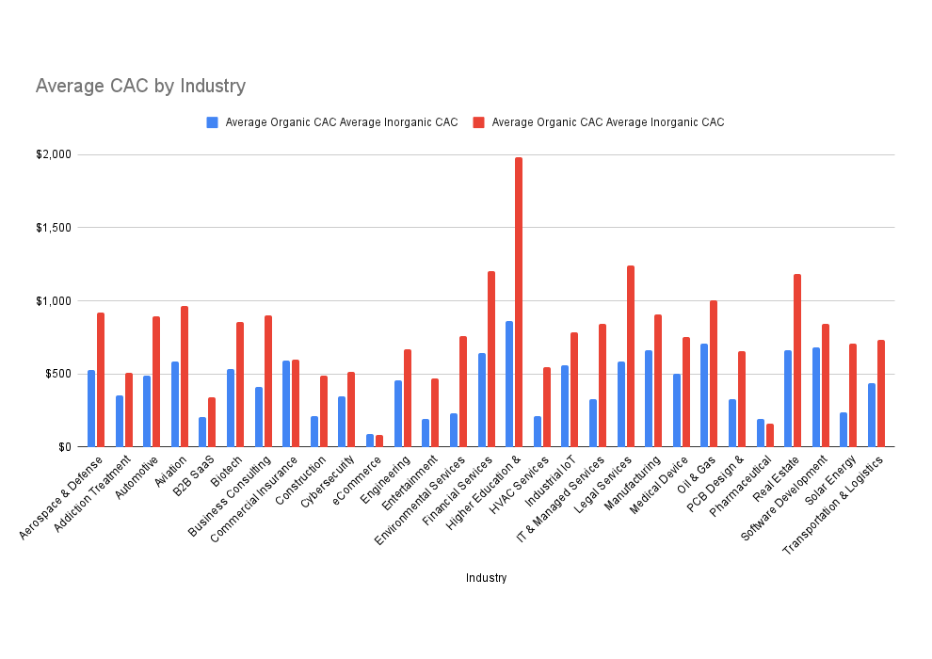Click the 'HVAC Services' axis label
Viewport: 932px width, 659px height.
click(520, 484)
